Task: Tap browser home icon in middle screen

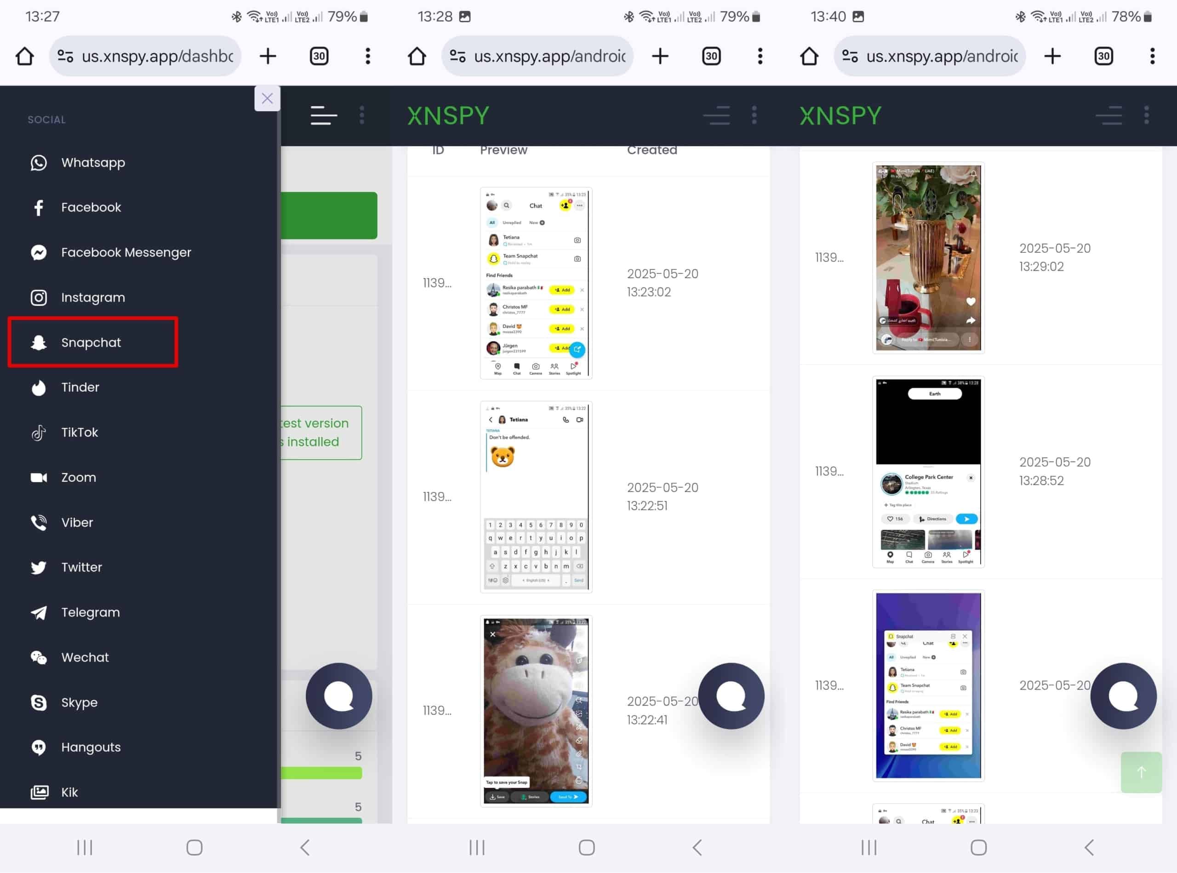Action: [x=417, y=56]
